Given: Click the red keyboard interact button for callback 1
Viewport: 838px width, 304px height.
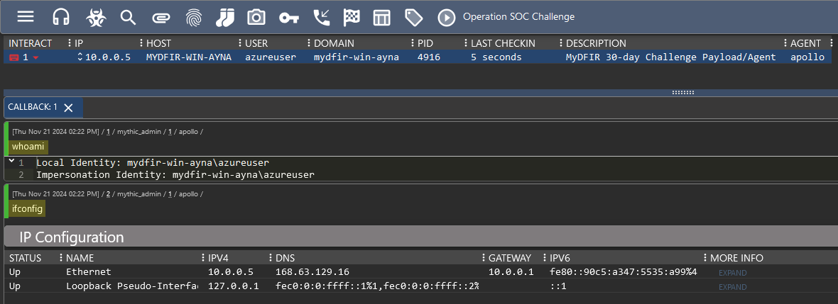Looking at the screenshot, I should [x=14, y=57].
